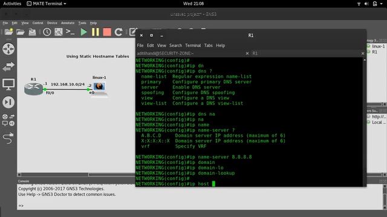Open the Activities overview
This screenshot has height=217, width=387.
(12, 4)
